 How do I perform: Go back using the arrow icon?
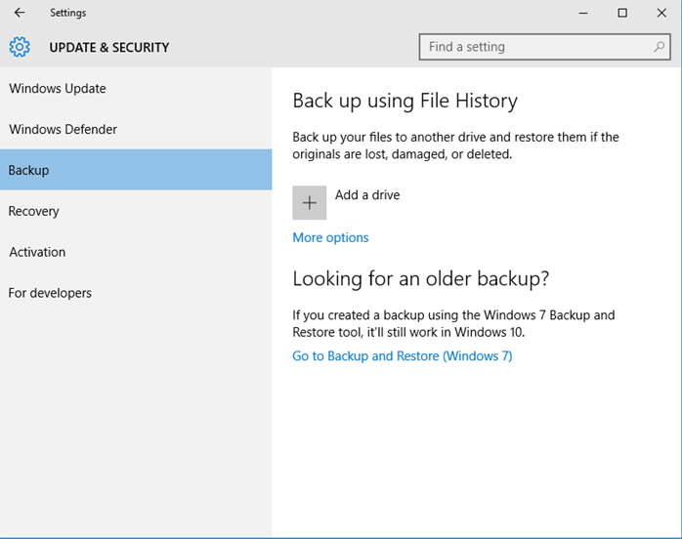20,13
